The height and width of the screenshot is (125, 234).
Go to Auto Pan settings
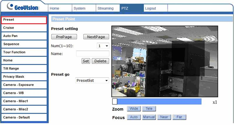pyautogui.click(x=24, y=36)
